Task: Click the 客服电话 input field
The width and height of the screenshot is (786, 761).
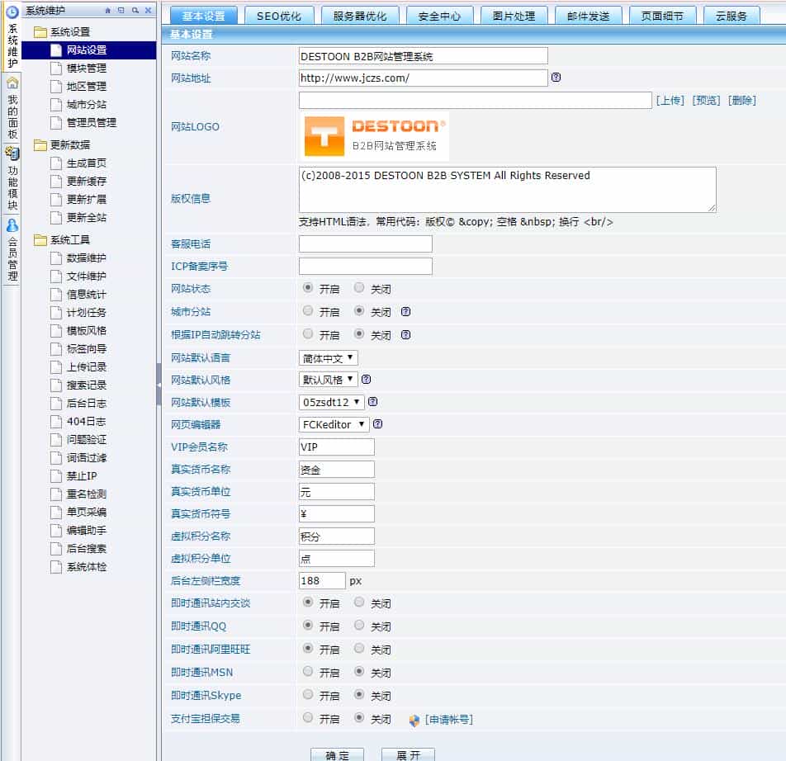Action: (x=366, y=244)
